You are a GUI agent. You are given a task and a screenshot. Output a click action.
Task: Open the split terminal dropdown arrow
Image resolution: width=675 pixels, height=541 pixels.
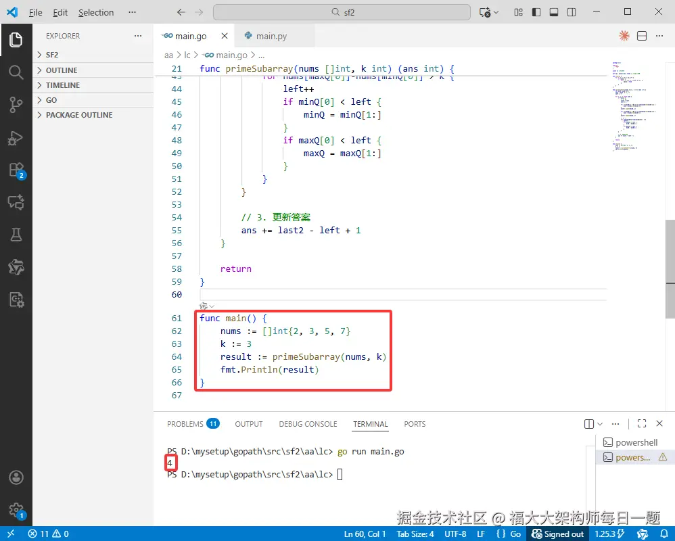(600, 423)
